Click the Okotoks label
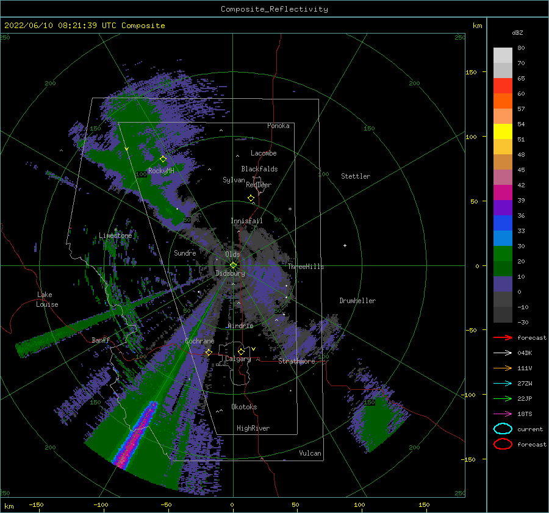The height and width of the screenshot is (513, 549). [244, 407]
